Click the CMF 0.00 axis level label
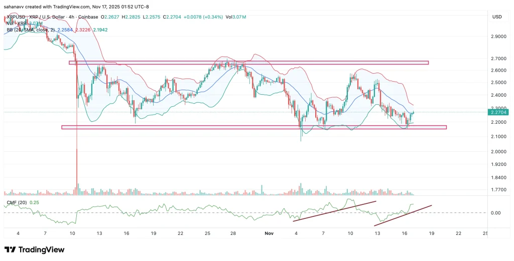This screenshot has height=261, width=514. (x=495, y=213)
